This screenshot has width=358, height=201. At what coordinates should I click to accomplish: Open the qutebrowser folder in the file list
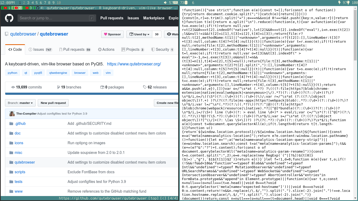tap(25, 162)
